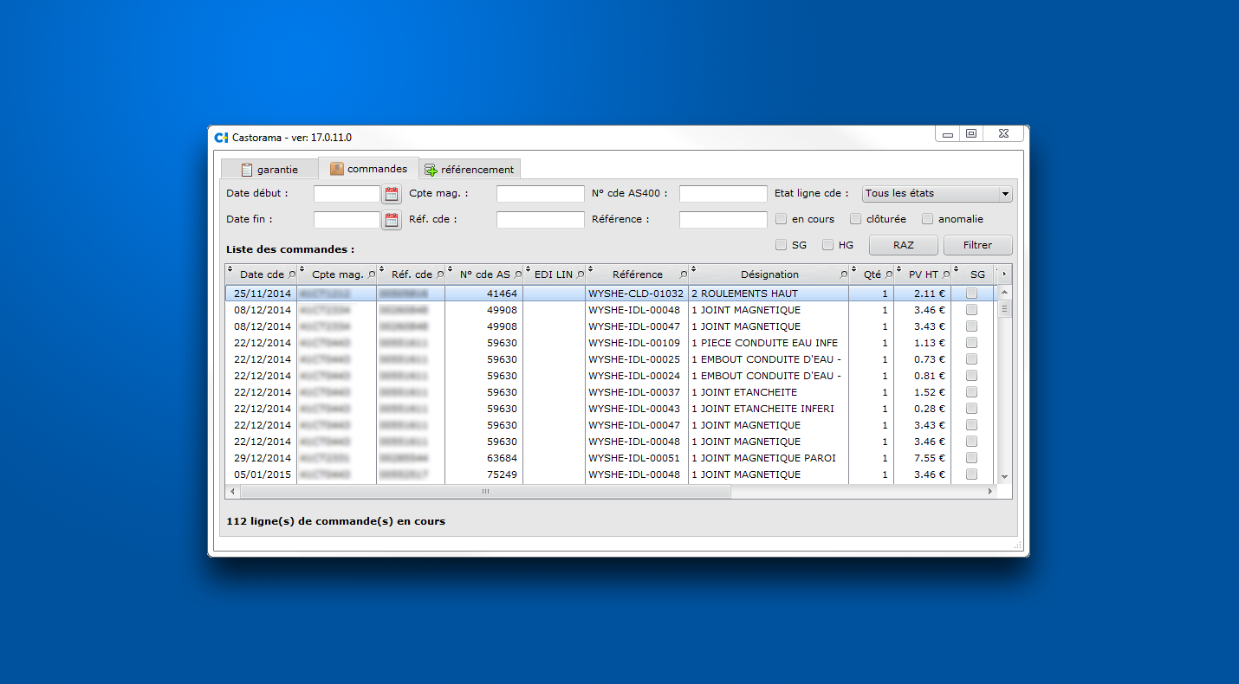Viewport: 1239px width, 684px height.
Task: Click the table's vertical scrollbar down arrow
Action: [1004, 477]
